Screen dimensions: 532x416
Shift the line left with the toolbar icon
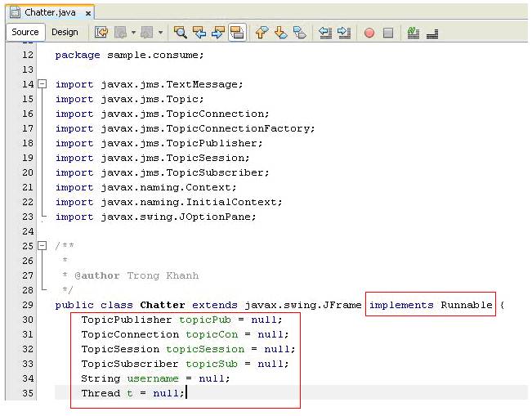pyautogui.click(x=325, y=33)
